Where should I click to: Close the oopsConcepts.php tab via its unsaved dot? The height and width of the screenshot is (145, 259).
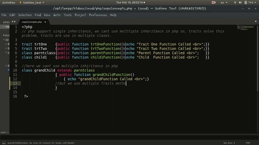point(45,22)
